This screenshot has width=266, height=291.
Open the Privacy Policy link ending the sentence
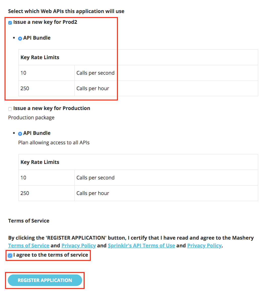coord(204,246)
